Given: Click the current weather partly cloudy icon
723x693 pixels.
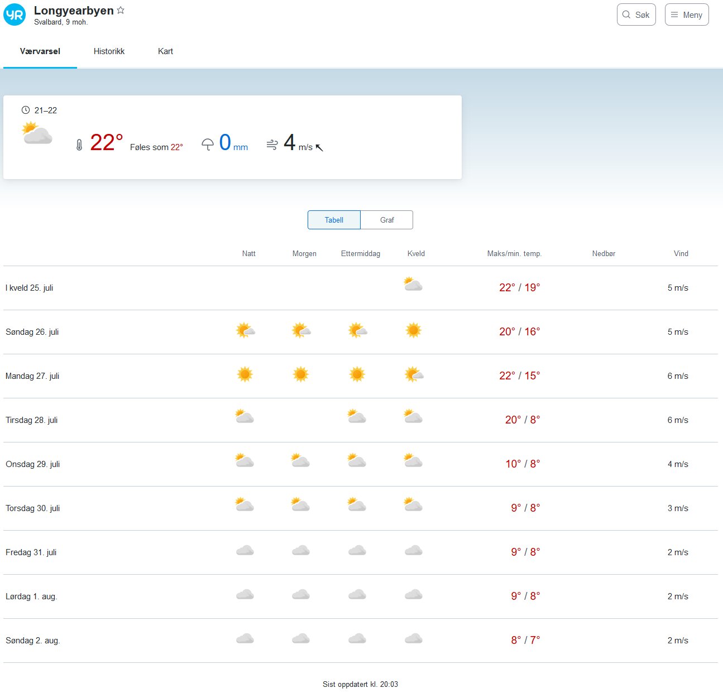Looking at the screenshot, I should pos(37,134).
